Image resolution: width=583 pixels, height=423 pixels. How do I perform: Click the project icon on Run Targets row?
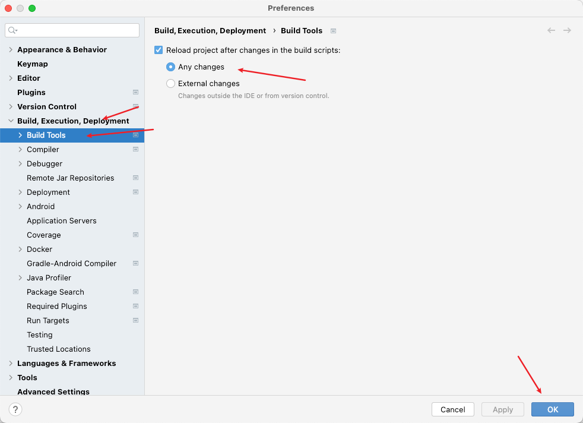click(x=136, y=320)
